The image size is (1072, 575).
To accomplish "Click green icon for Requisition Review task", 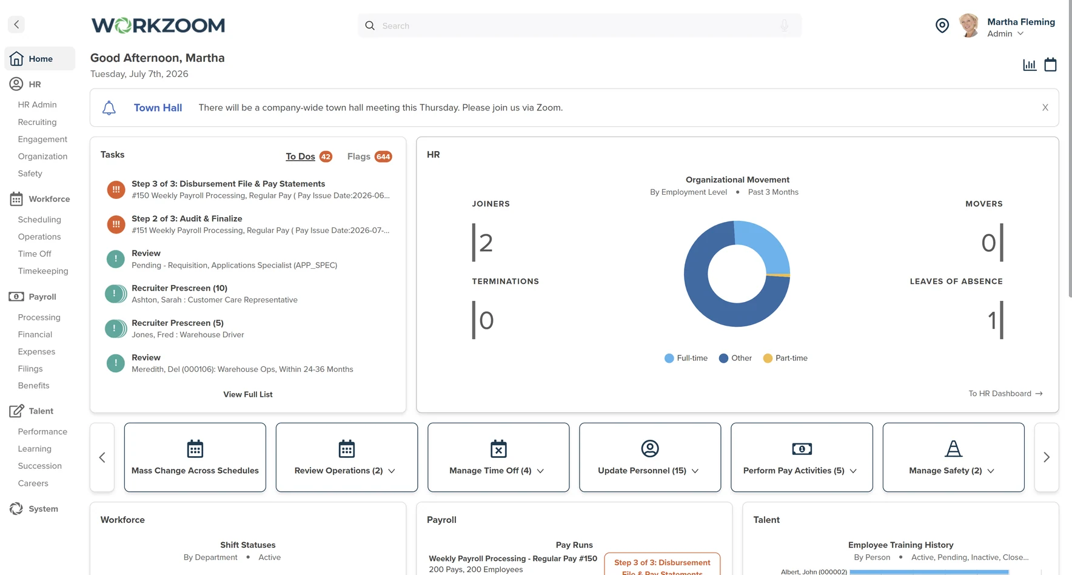I will tap(116, 259).
